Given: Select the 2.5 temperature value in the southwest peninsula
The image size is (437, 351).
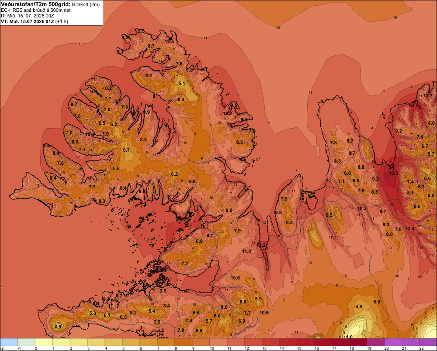Looking at the screenshot, I should point(58,327).
